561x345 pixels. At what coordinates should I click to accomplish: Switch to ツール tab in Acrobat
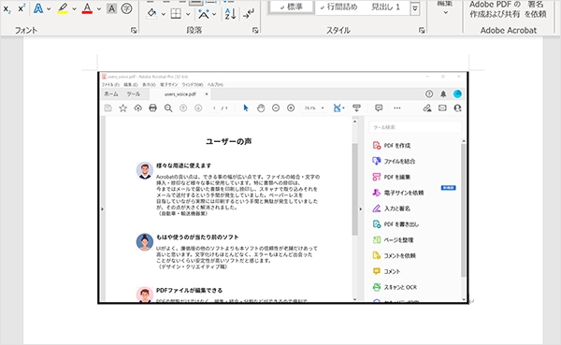pyautogui.click(x=133, y=94)
